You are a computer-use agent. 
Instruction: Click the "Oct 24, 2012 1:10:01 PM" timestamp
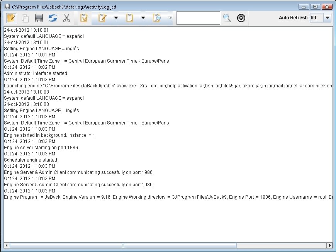(x=30, y=54)
